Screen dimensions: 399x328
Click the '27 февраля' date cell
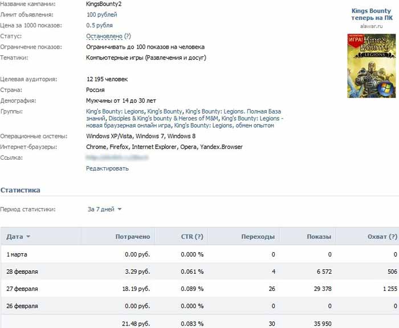(22, 289)
